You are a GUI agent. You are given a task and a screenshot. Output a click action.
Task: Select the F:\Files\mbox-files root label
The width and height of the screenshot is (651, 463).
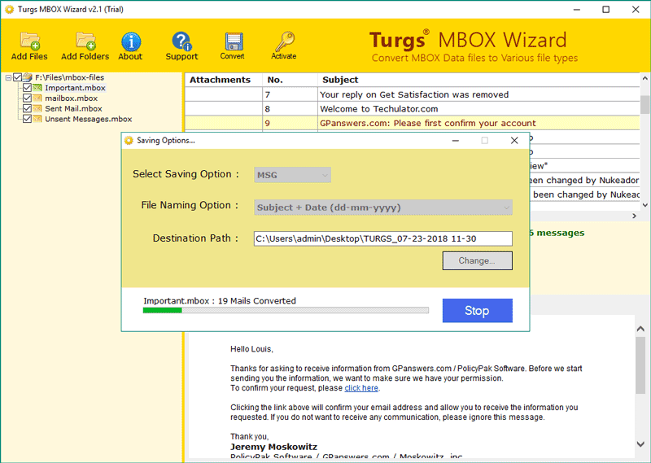click(x=69, y=77)
